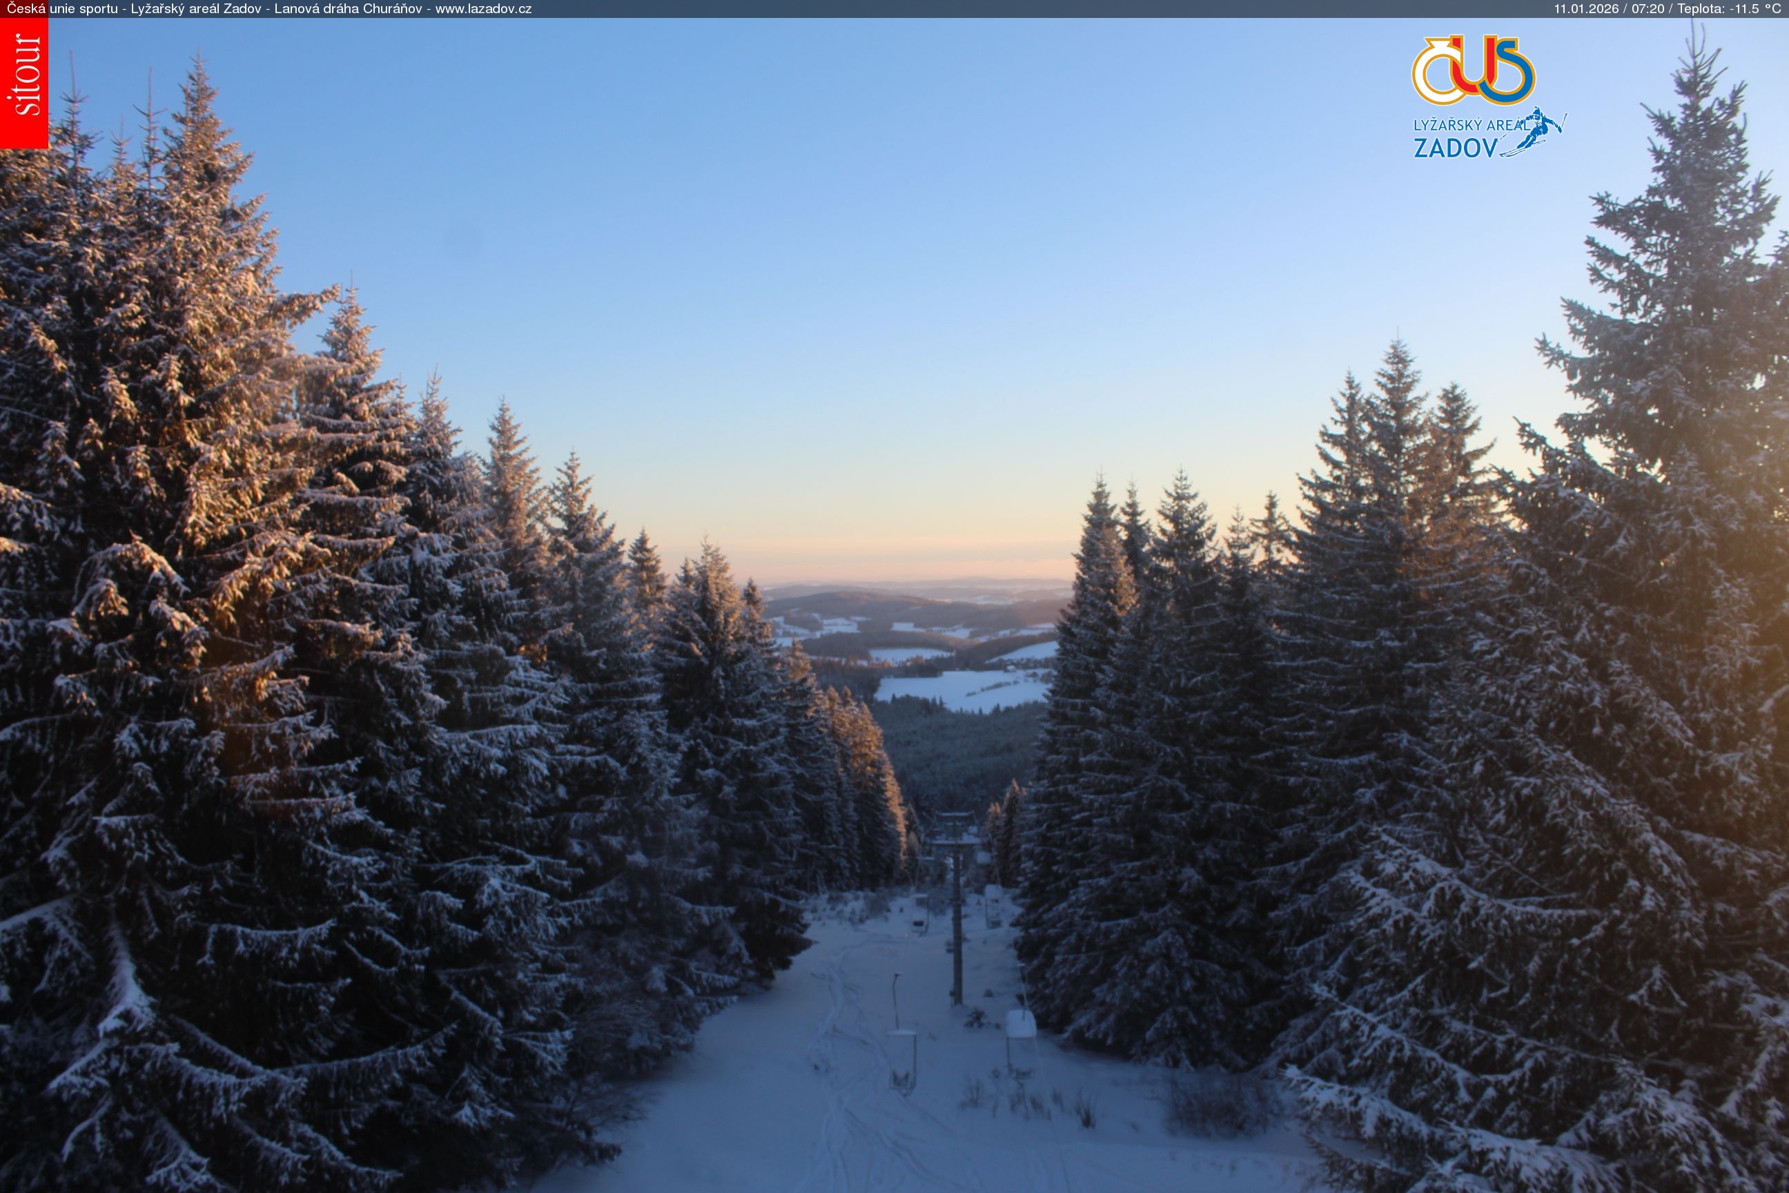Screen dimensions: 1789x1193
Task: Select the Lyžařský areál Zadov title text
Action: [x=195, y=9]
